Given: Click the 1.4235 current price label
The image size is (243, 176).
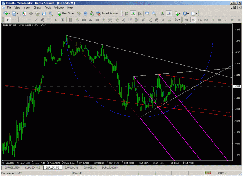Looking at the screenshot, I should (237, 87).
